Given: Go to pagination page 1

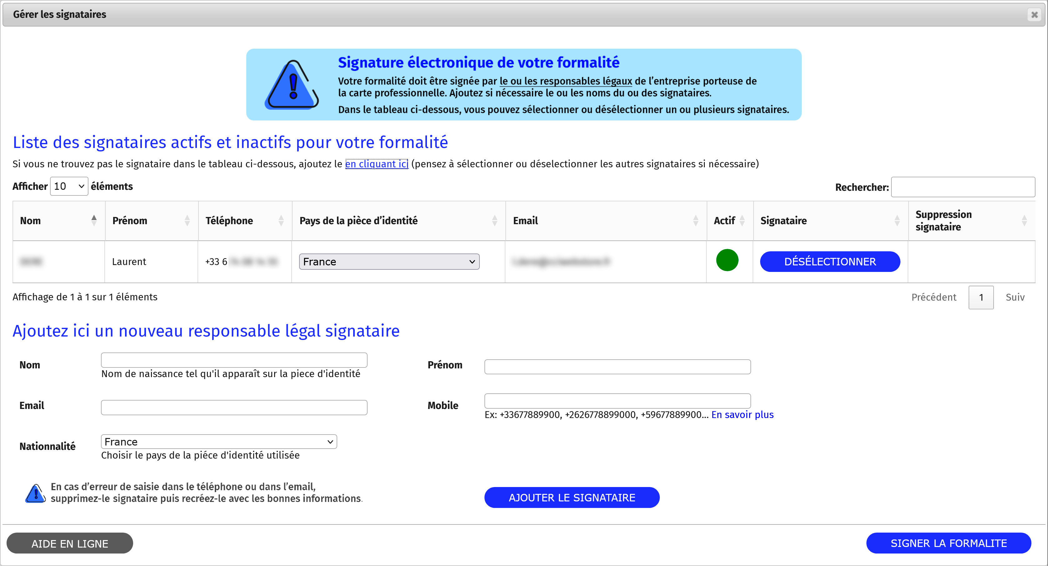Looking at the screenshot, I should [981, 298].
